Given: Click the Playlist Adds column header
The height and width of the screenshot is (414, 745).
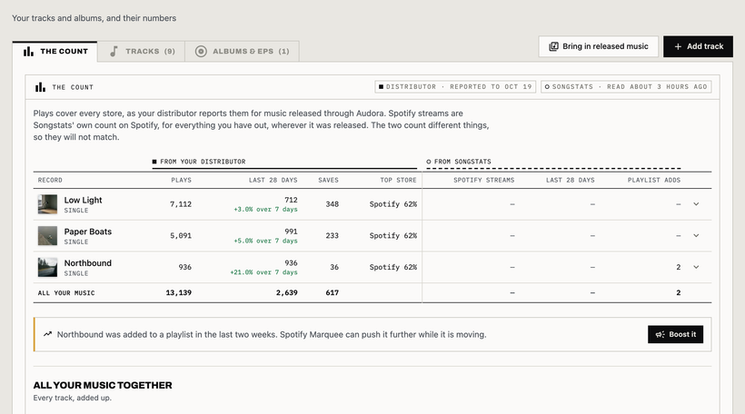Looking at the screenshot, I should (654, 181).
